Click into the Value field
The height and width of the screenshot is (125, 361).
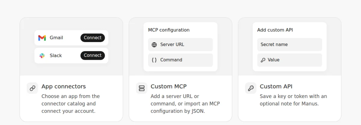[x=290, y=60]
